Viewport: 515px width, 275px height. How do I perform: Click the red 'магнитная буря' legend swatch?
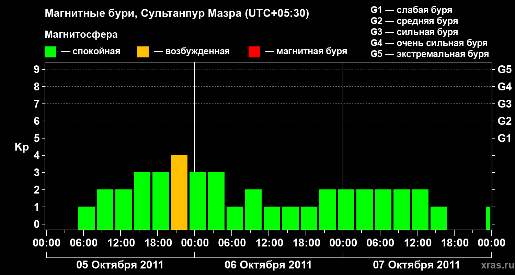coord(254,52)
